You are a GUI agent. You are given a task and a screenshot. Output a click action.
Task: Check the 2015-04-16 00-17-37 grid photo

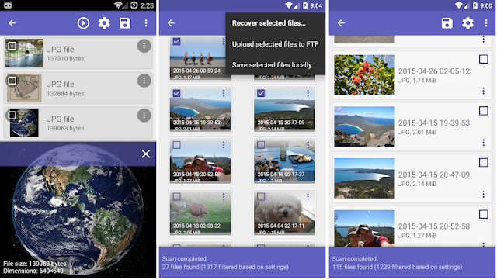(x=261, y=145)
